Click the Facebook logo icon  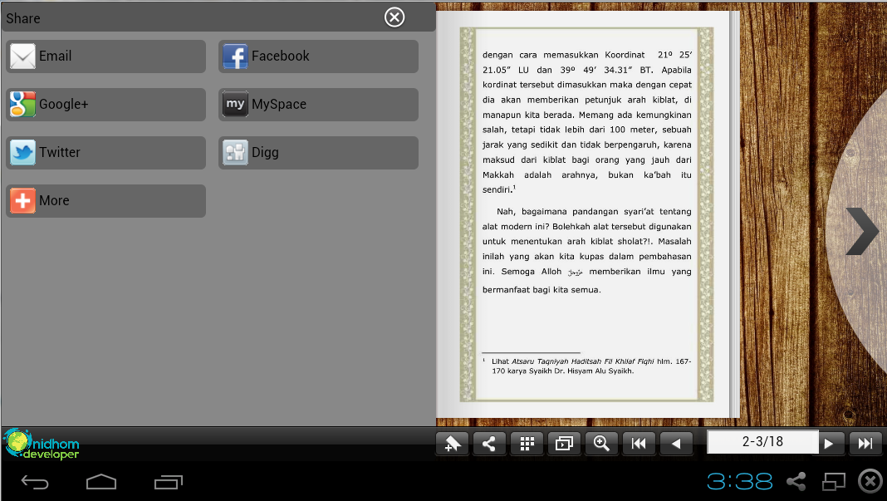(235, 56)
